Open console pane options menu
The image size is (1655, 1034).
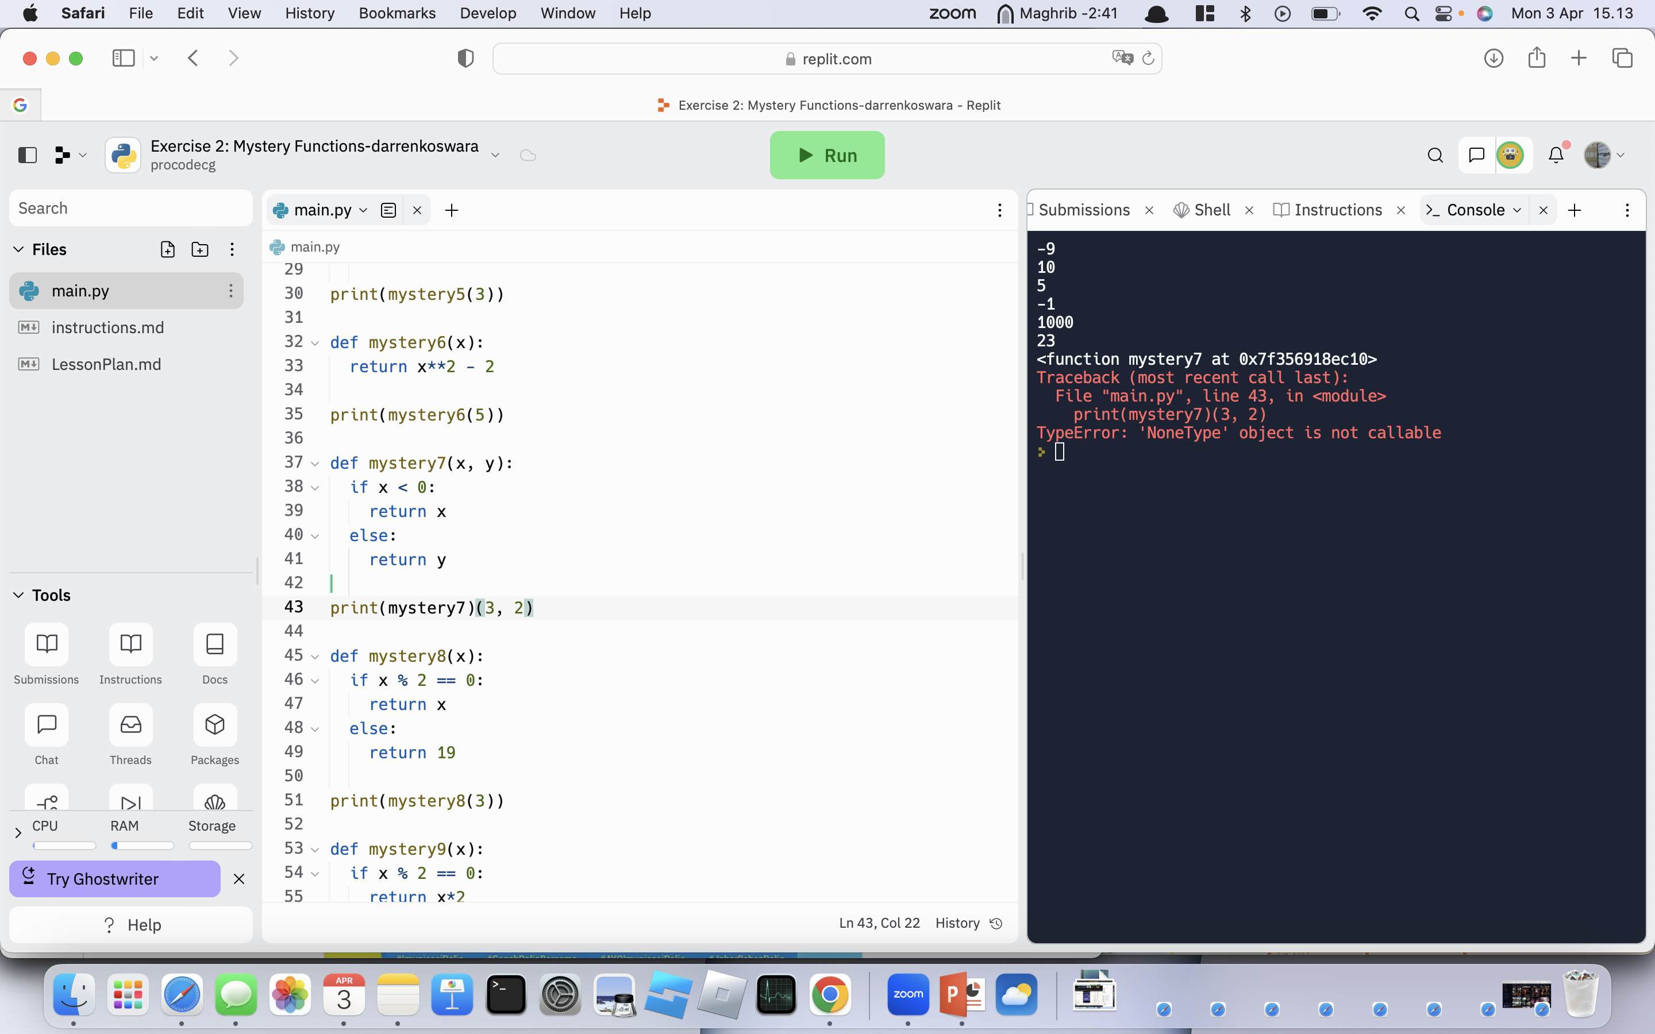[1627, 210]
